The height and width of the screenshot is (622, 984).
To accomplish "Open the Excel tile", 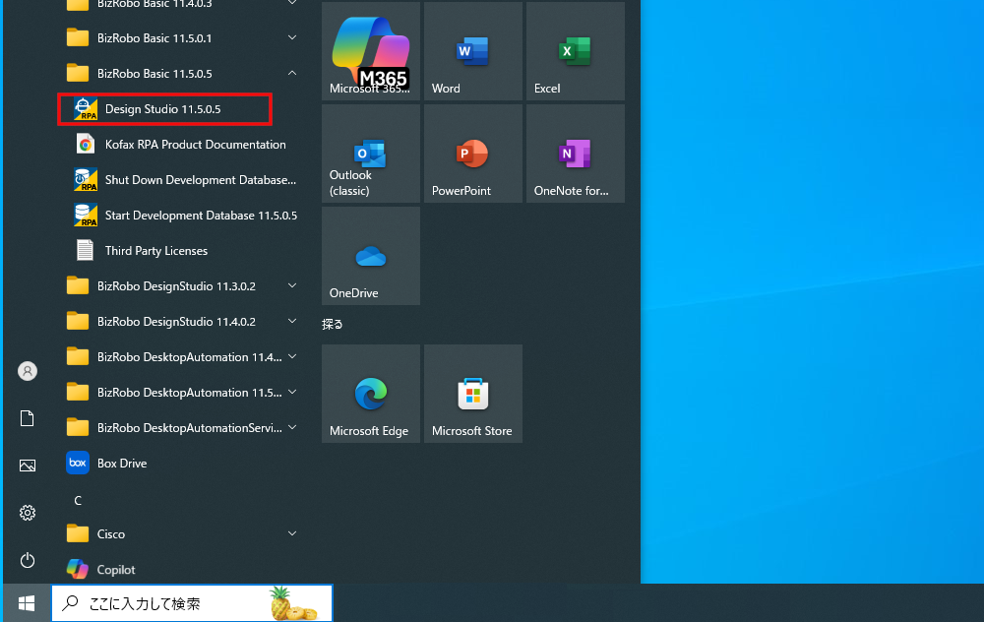I will click(x=576, y=51).
